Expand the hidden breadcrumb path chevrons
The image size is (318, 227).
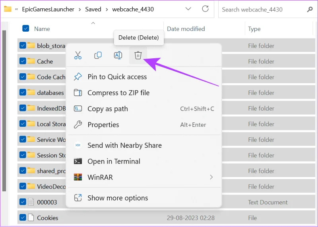click(16, 9)
